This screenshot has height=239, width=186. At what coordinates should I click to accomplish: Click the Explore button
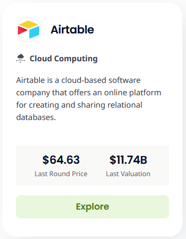[92, 207]
